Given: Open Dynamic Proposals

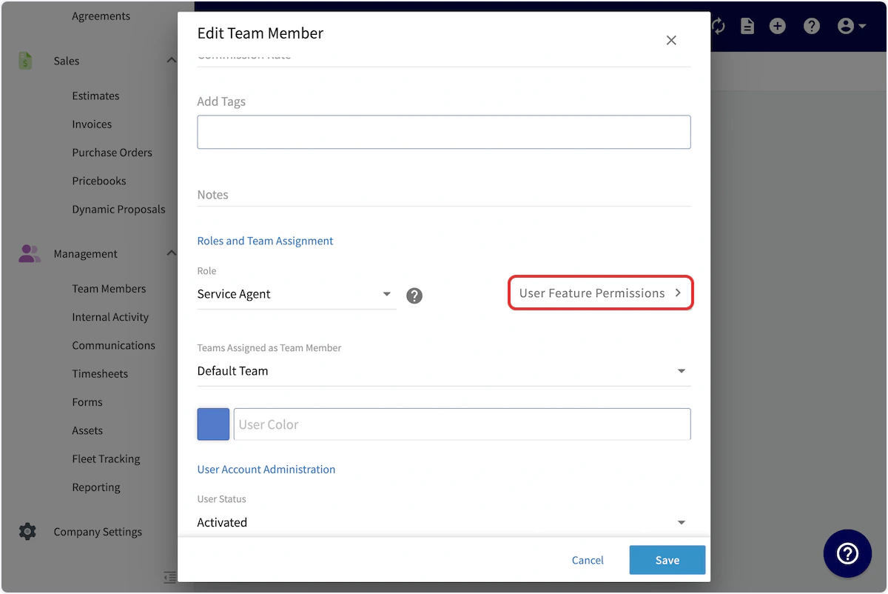Looking at the screenshot, I should [x=118, y=209].
